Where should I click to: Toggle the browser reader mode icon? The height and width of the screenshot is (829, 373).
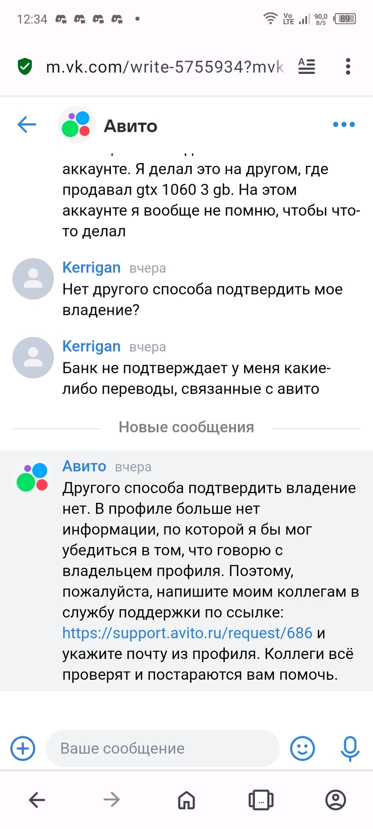(x=306, y=67)
